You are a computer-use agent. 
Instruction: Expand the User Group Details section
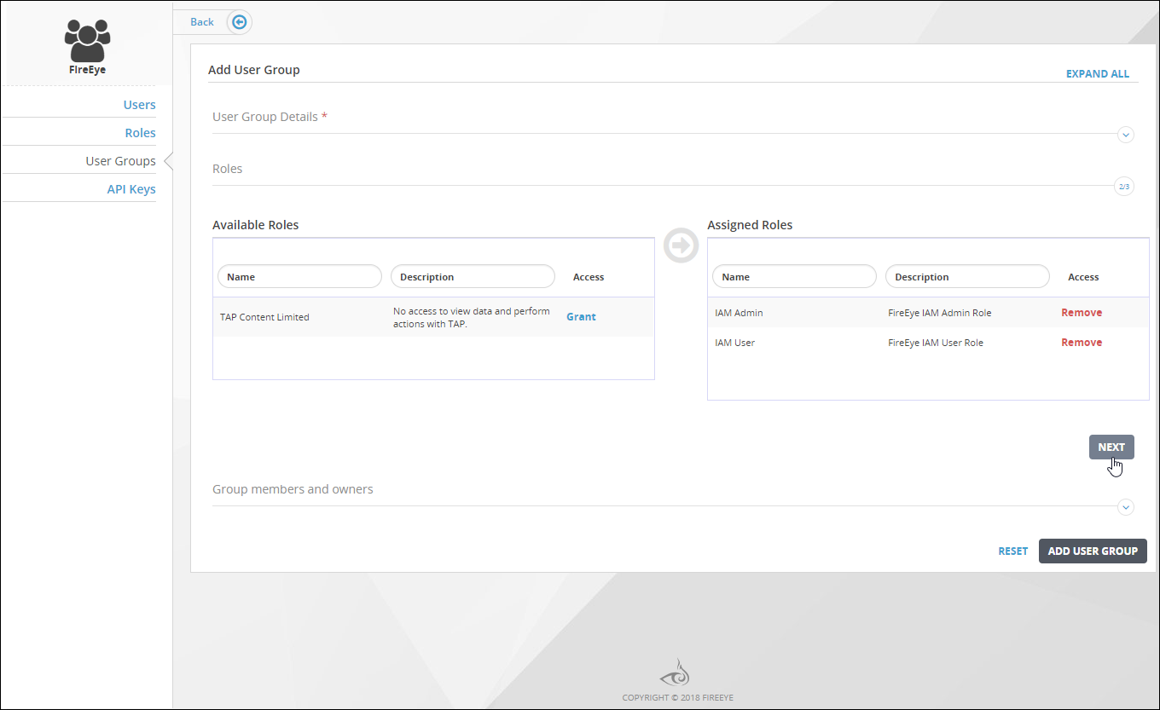pos(1125,134)
